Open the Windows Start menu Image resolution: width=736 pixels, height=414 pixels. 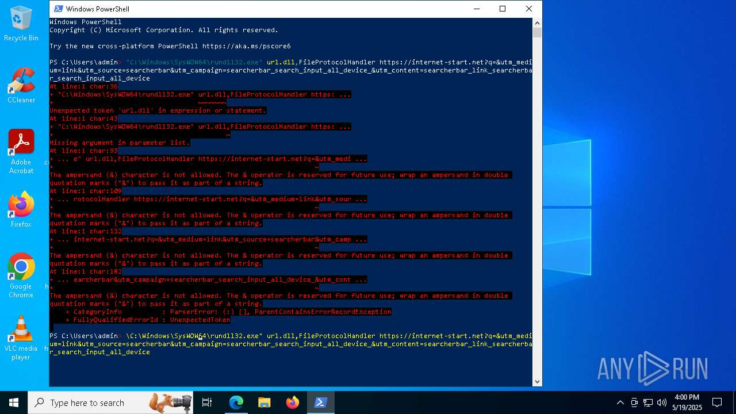click(x=14, y=402)
